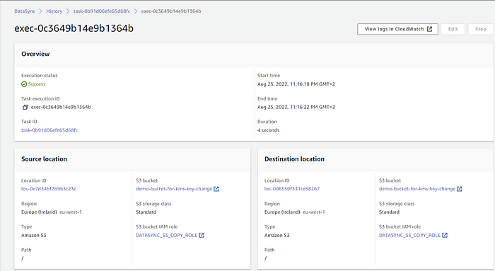The width and height of the screenshot is (495, 271).
Task: Click the source storage class Standard value
Action: click(146, 212)
